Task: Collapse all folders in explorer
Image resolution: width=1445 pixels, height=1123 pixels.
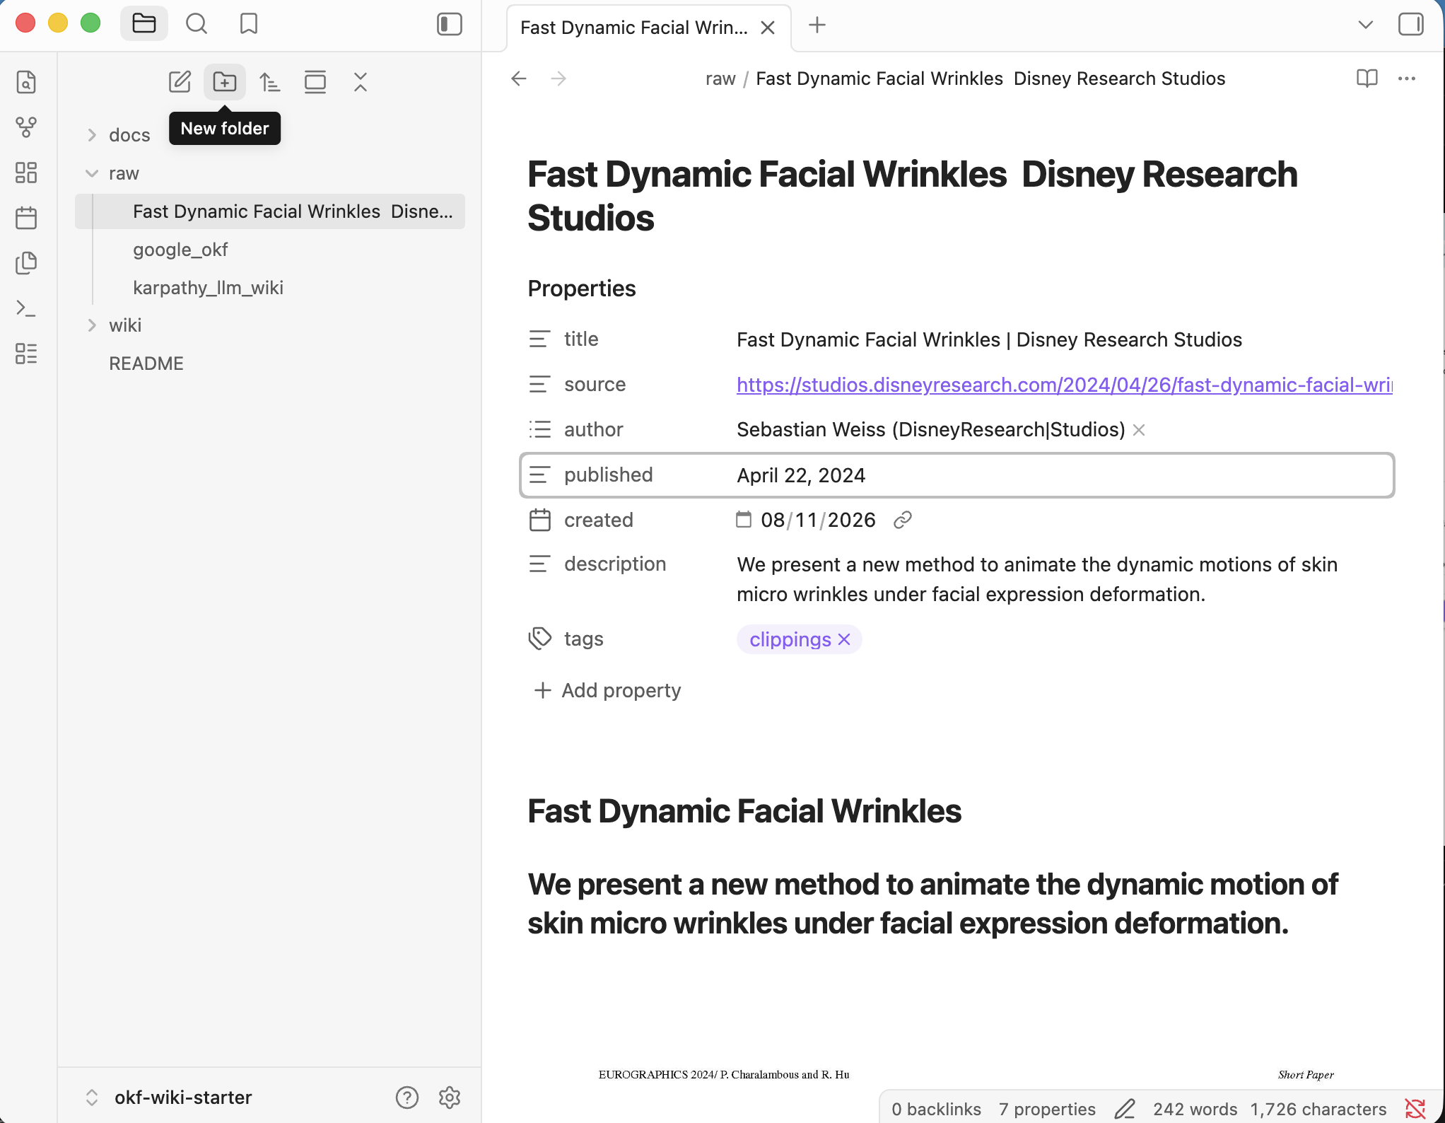Action: pos(361,82)
